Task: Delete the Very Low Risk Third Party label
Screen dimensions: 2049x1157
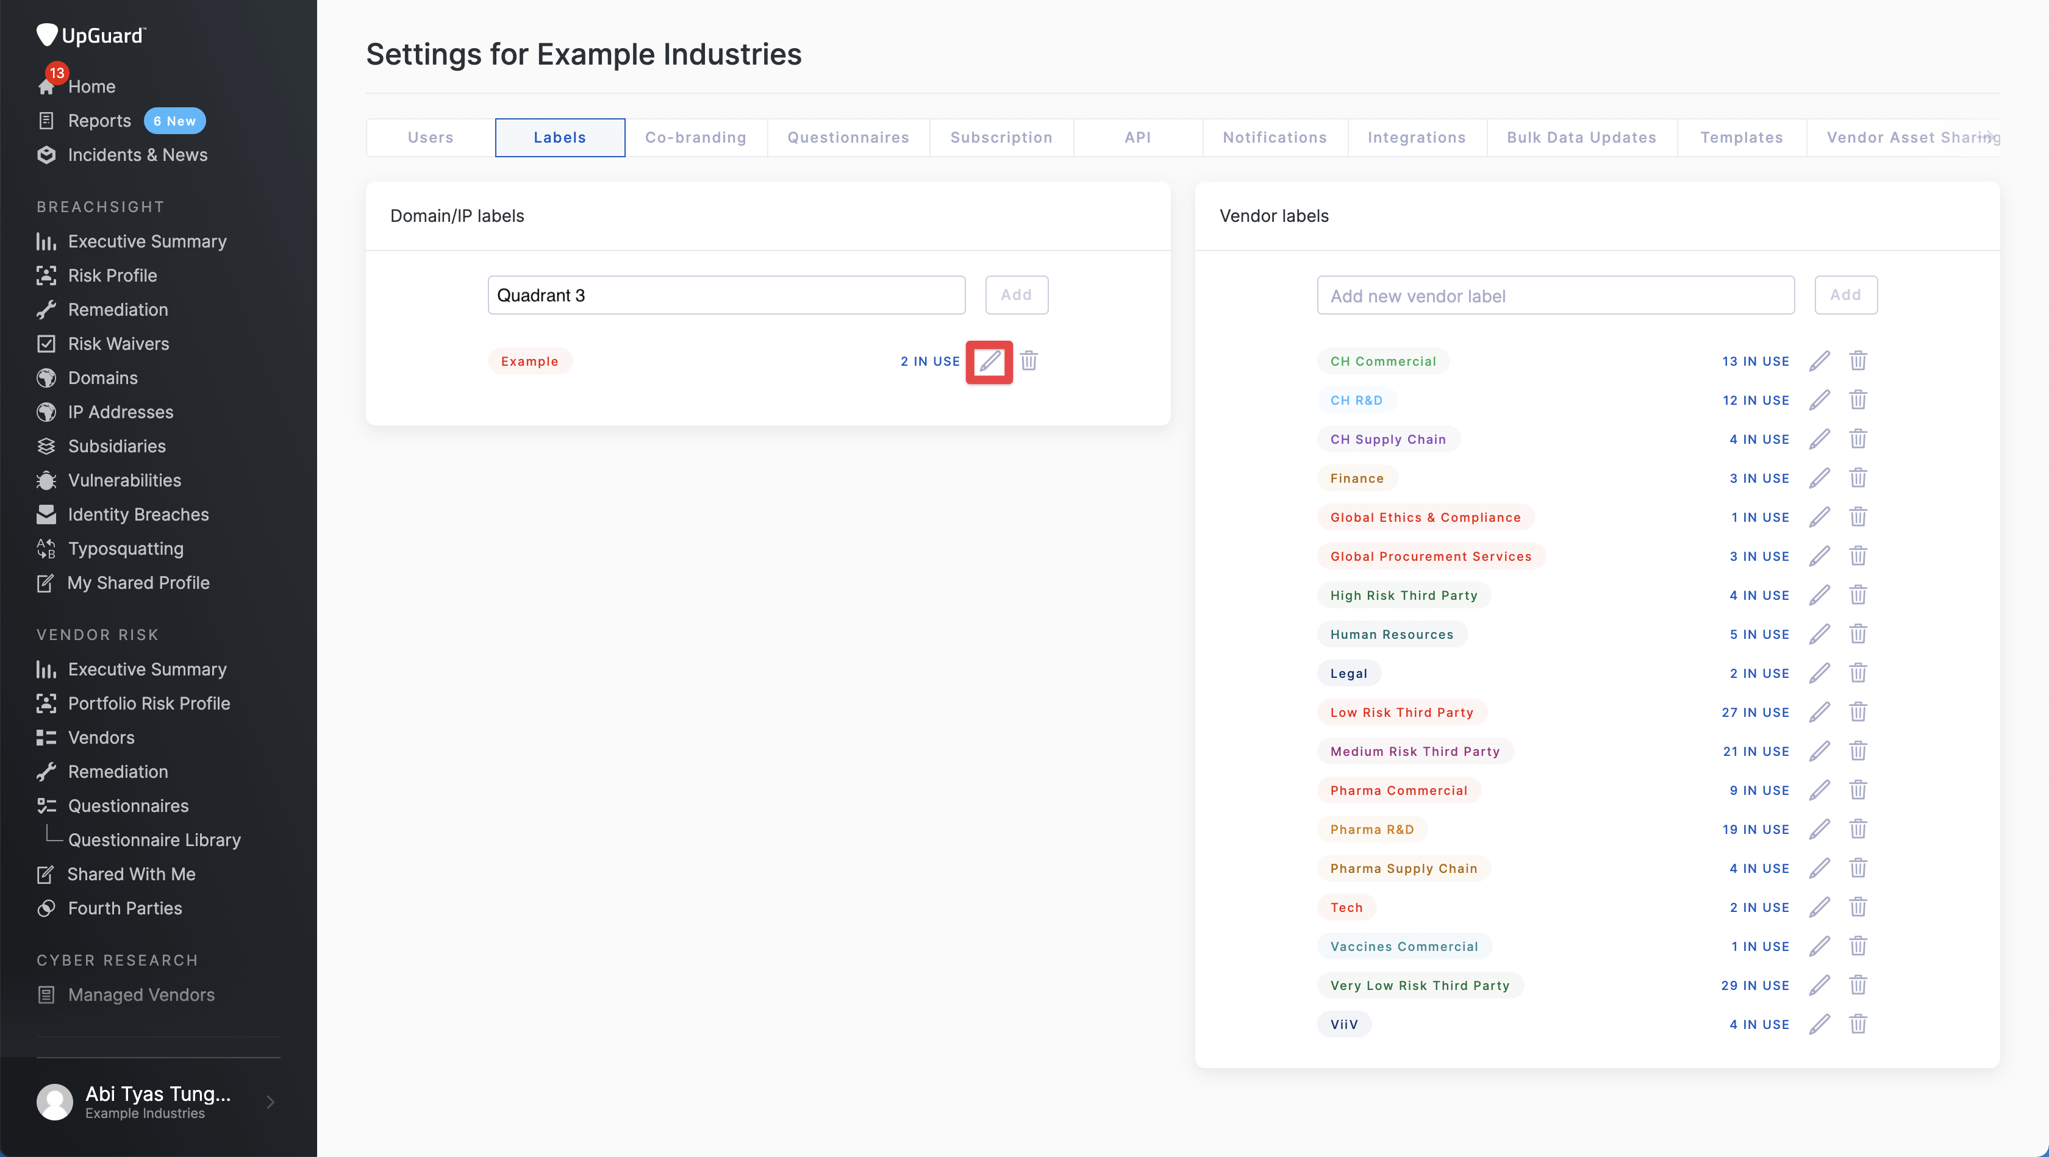Action: click(x=1858, y=984)
